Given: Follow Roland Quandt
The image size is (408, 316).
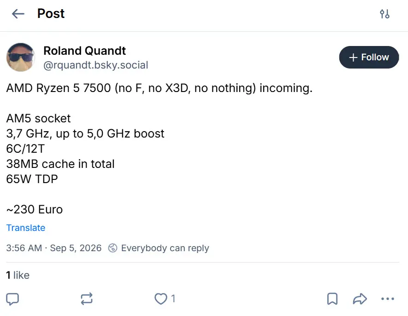Looking at the screenshot, I should coord(369,57).
